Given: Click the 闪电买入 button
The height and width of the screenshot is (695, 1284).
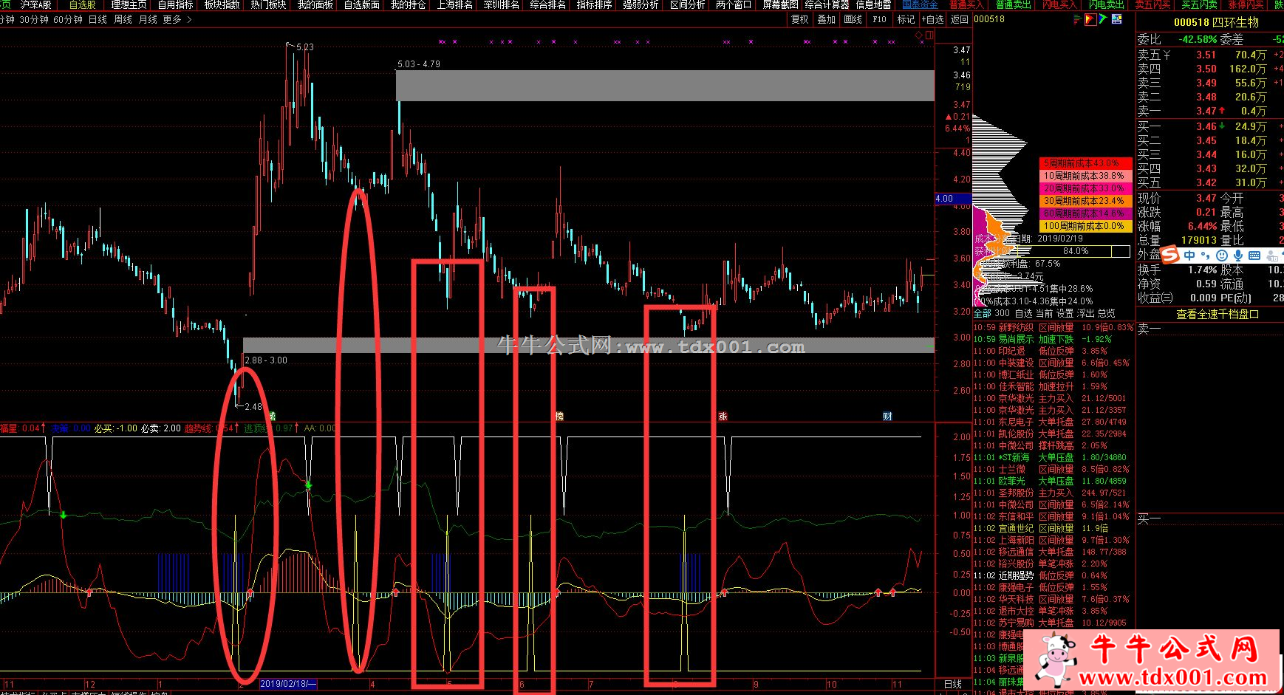Looking at the screenshot, I should (1059, 4).
